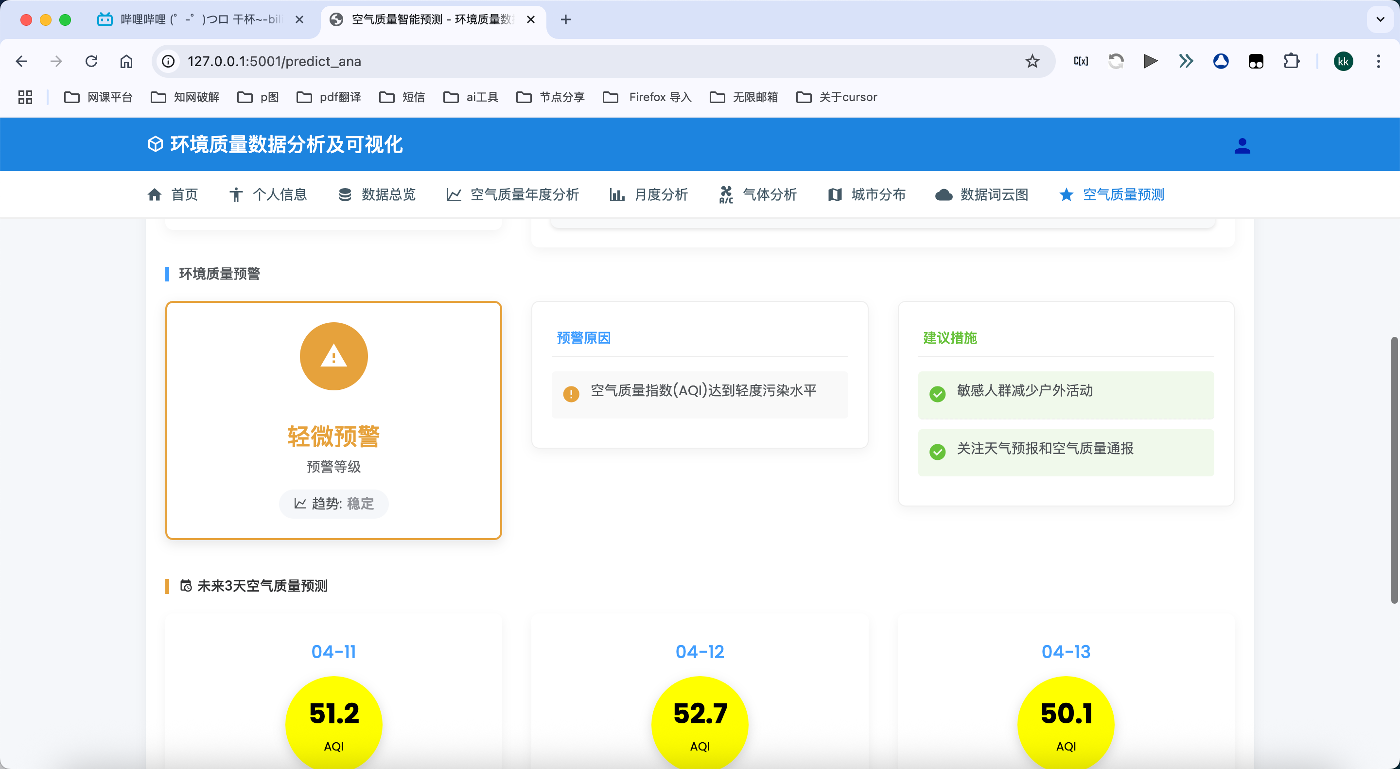This screenshot has width=1400, height=769.
Task: Open the Chrome three-dot menu
Action: pos(1378,61)
